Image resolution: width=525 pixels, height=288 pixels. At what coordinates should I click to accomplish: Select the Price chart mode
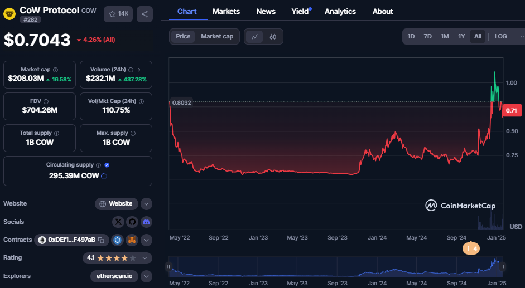pos(183,36)
